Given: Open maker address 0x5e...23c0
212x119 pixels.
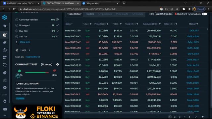Looking at the screenshot, I should [193, 94].
